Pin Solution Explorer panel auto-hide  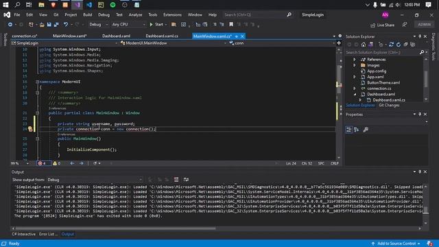(420, 36)
